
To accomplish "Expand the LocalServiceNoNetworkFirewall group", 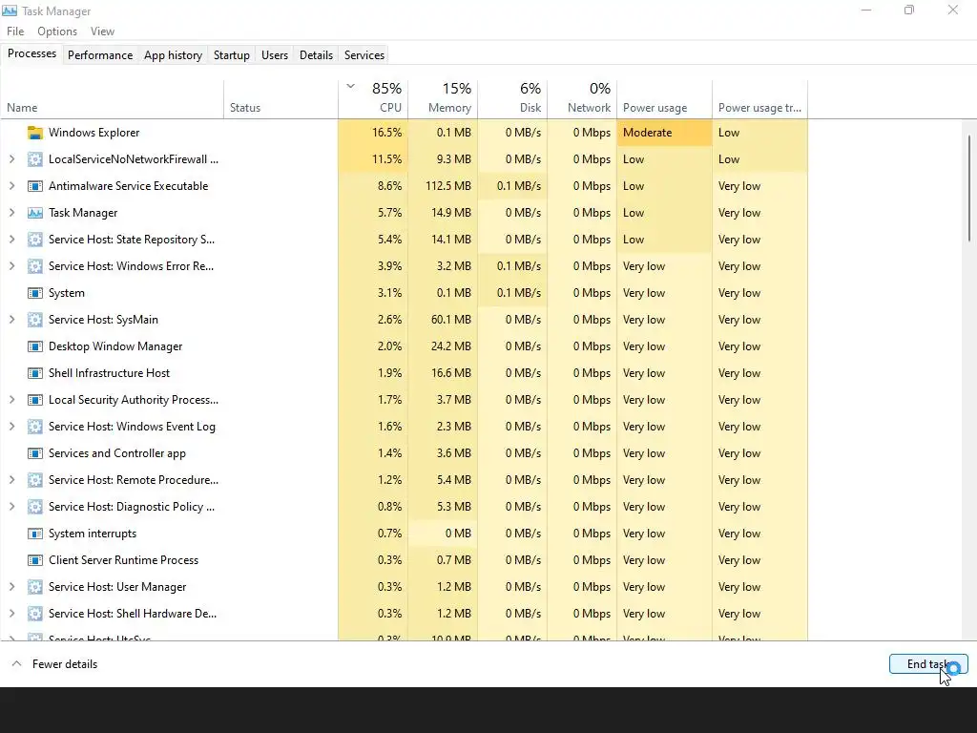I will click(11, 159).
